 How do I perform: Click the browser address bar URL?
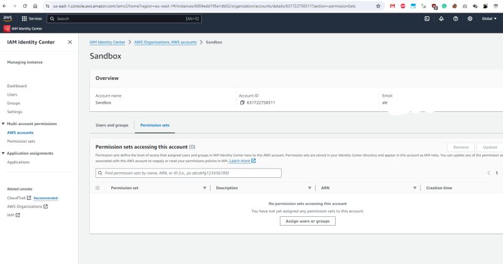tap(204, 6)
